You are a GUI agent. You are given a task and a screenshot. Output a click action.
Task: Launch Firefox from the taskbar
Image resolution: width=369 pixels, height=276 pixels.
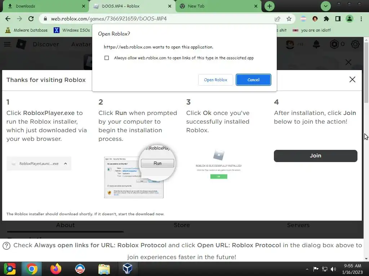(x=56, y=269)
